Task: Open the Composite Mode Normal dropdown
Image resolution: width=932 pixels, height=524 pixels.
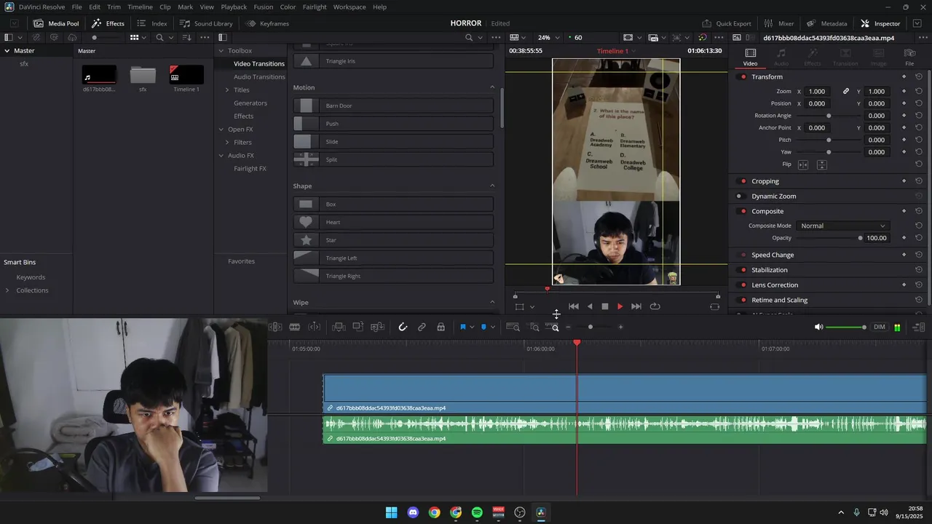Action: tap(842, 226)
